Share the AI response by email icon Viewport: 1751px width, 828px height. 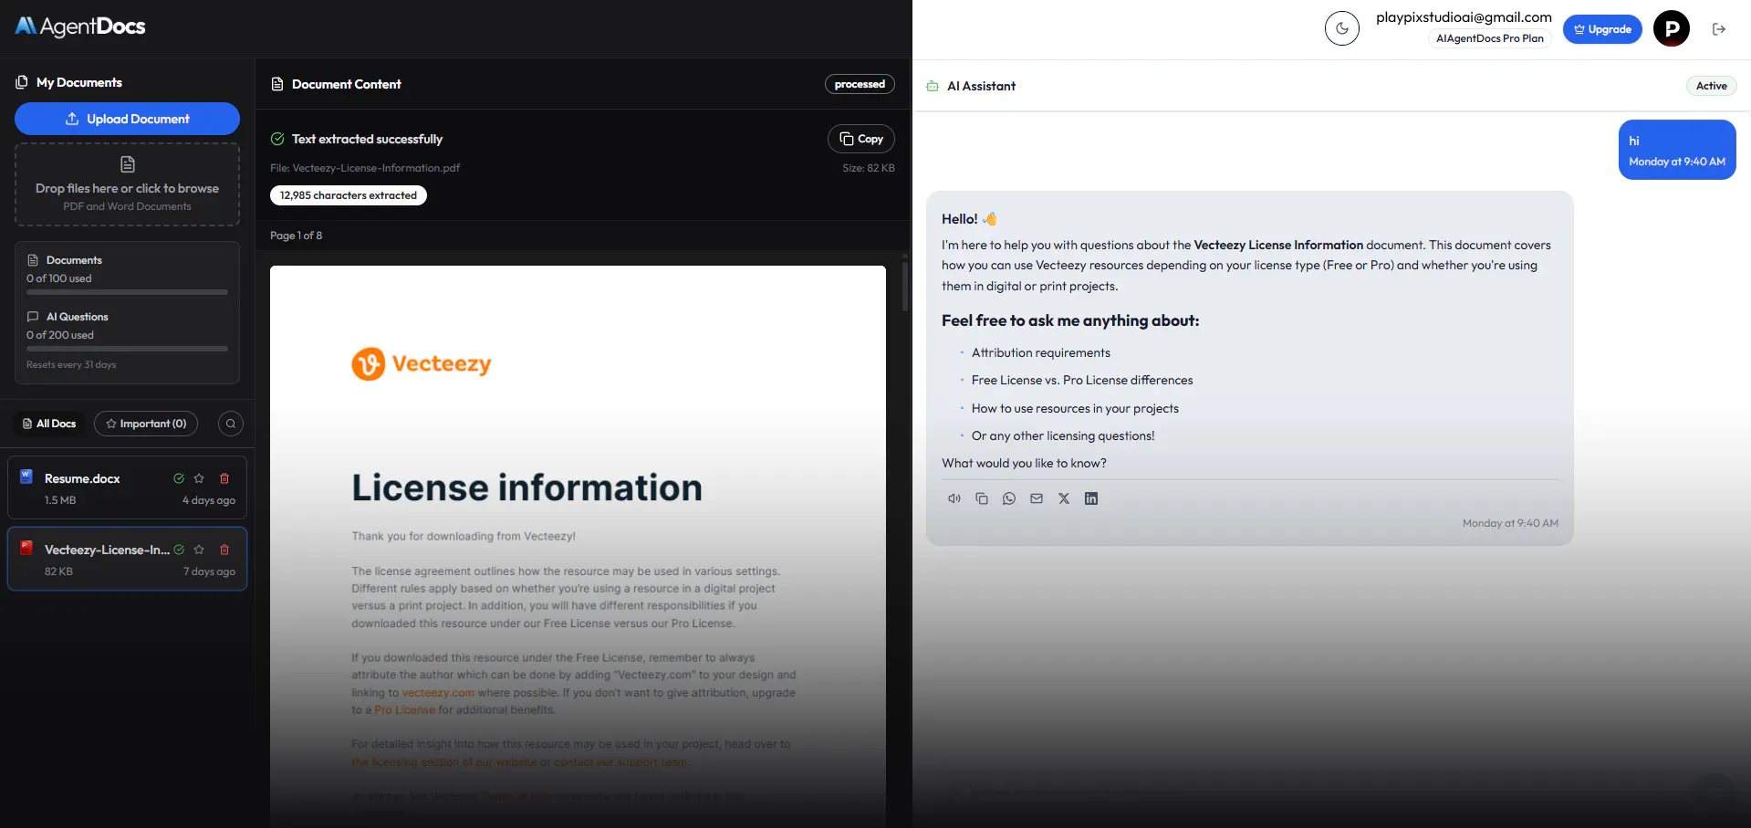pos(1037,498)
